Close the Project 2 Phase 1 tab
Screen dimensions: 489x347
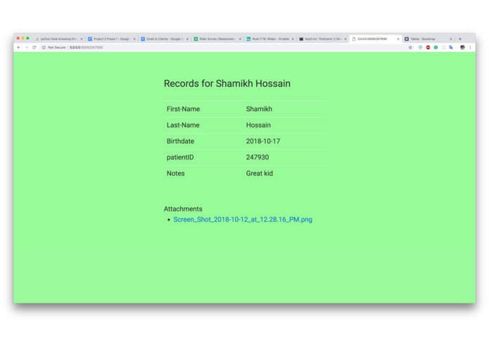[x=134, y=39]
